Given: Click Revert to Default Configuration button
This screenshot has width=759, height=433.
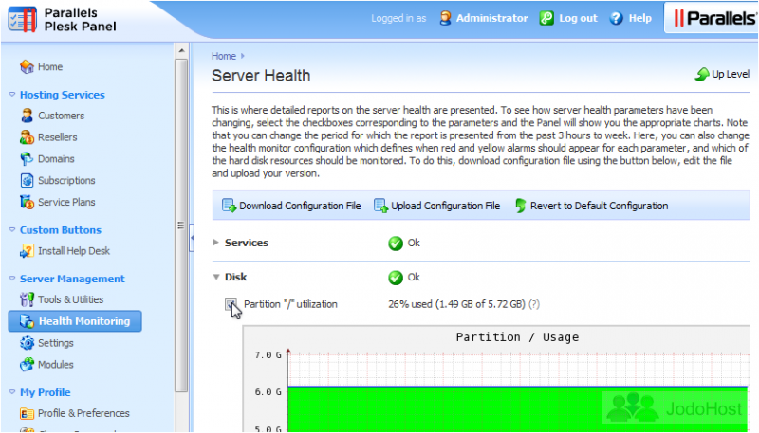Looking at the screenshot, I should coord(591,206).
